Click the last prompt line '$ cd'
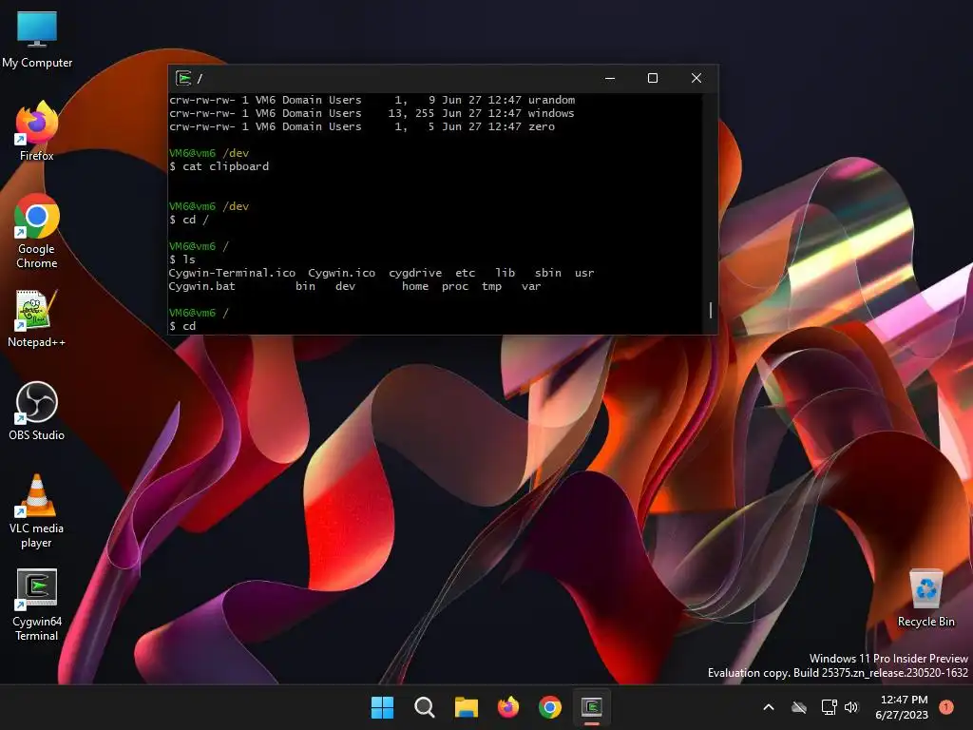The height and width of the screenshot is (730, 973). pyautogui.click(x=182, y=327)
